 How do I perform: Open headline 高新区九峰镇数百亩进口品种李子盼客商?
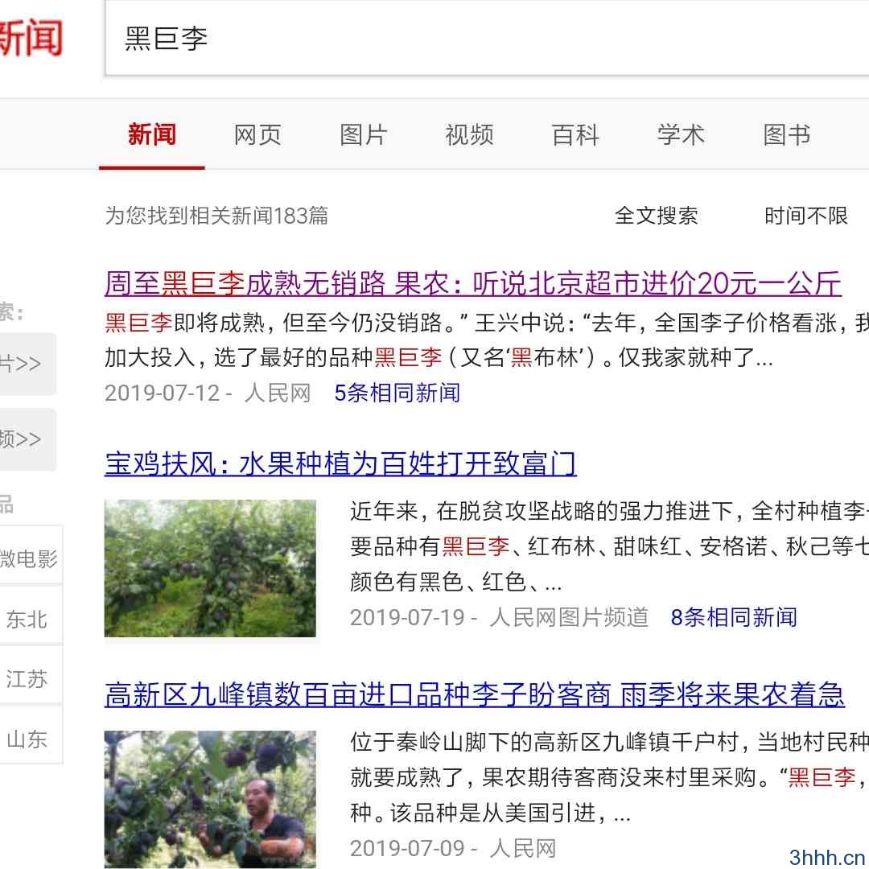pyautogui.click(x=475, y=694)
